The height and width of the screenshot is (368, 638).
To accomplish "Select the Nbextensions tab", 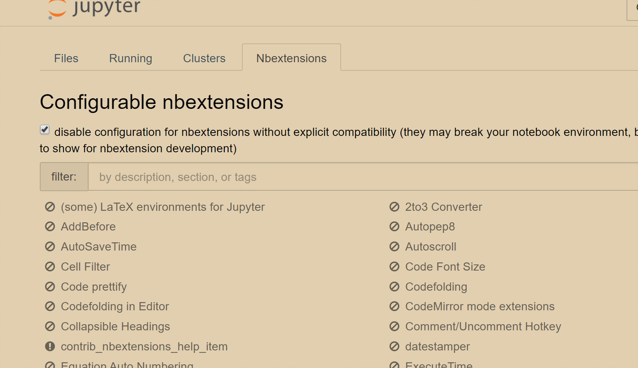I will point(291,58).
